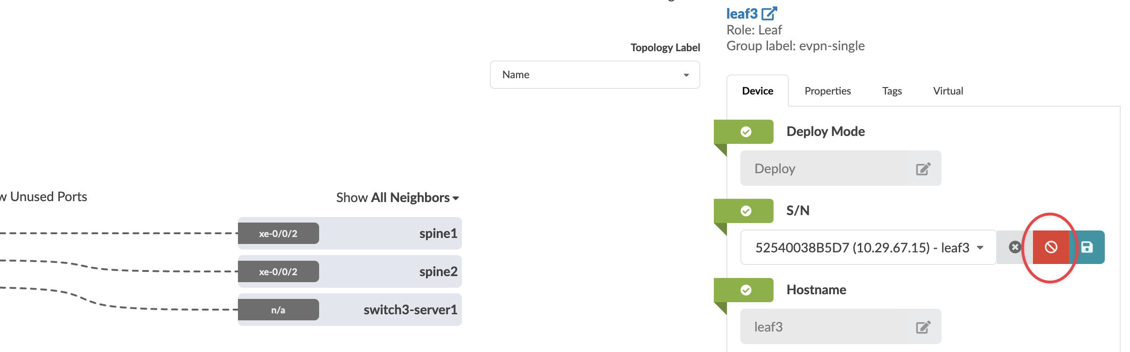1130x352 pixels.
Task: Click Deploy Mode green check status
Action: point(746,132)
